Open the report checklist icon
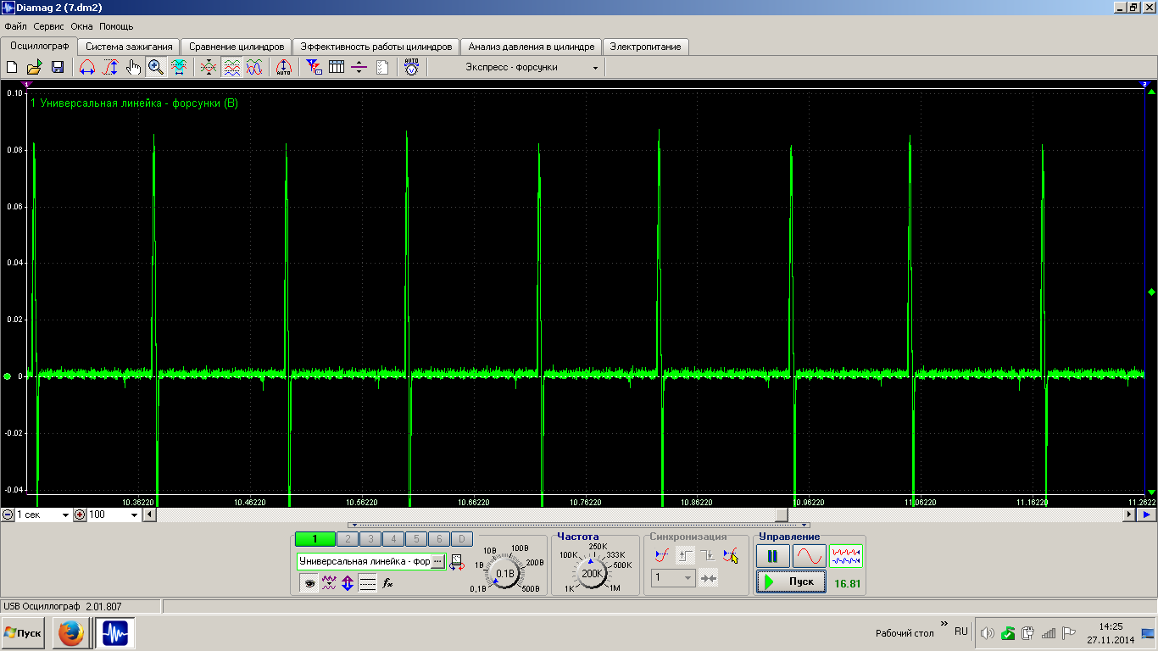This screenshot has height=651, width=1158. [x=382, y=67]
